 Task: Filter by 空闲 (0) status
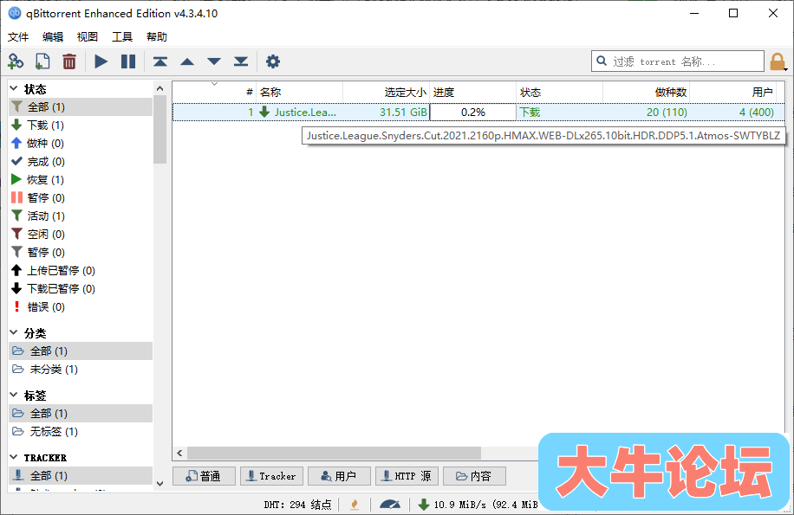click(81, 235)
